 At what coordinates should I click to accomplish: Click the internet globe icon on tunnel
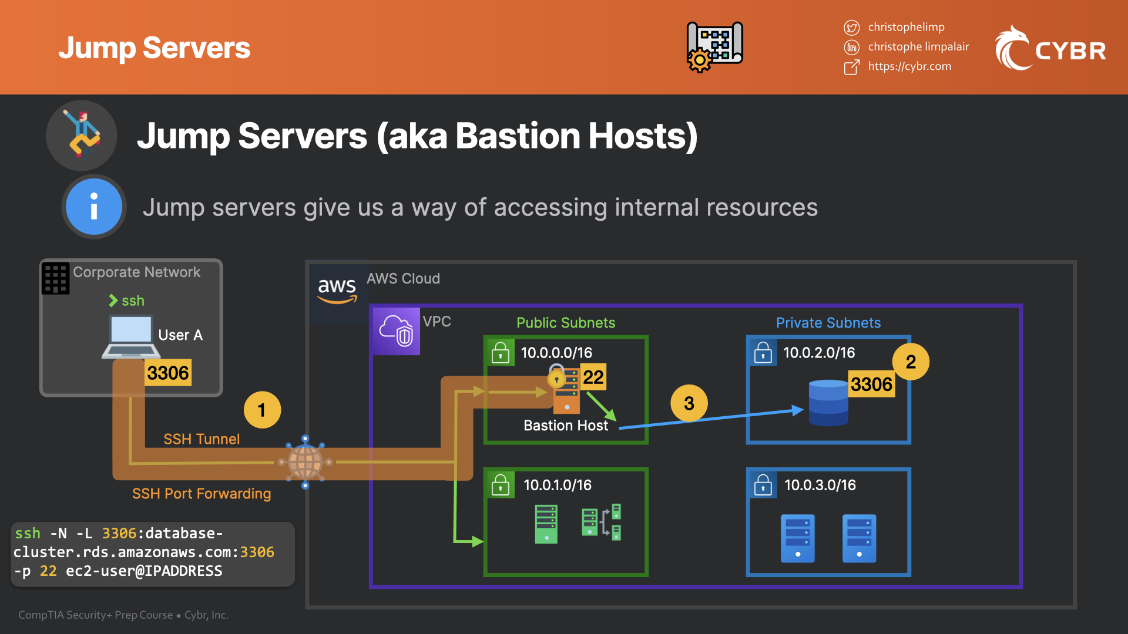[x=305, y=462]
